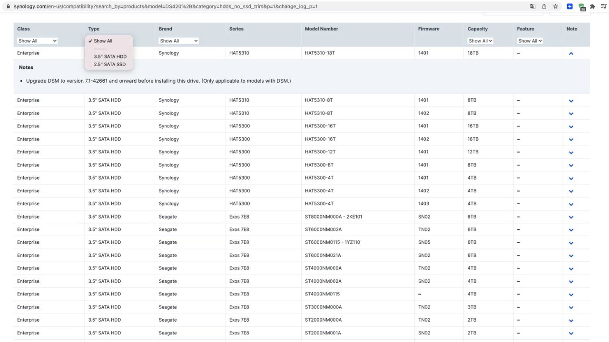
Task: Select 3.5" SATA HDD in the Type filter
Action: tap(110, 56)
